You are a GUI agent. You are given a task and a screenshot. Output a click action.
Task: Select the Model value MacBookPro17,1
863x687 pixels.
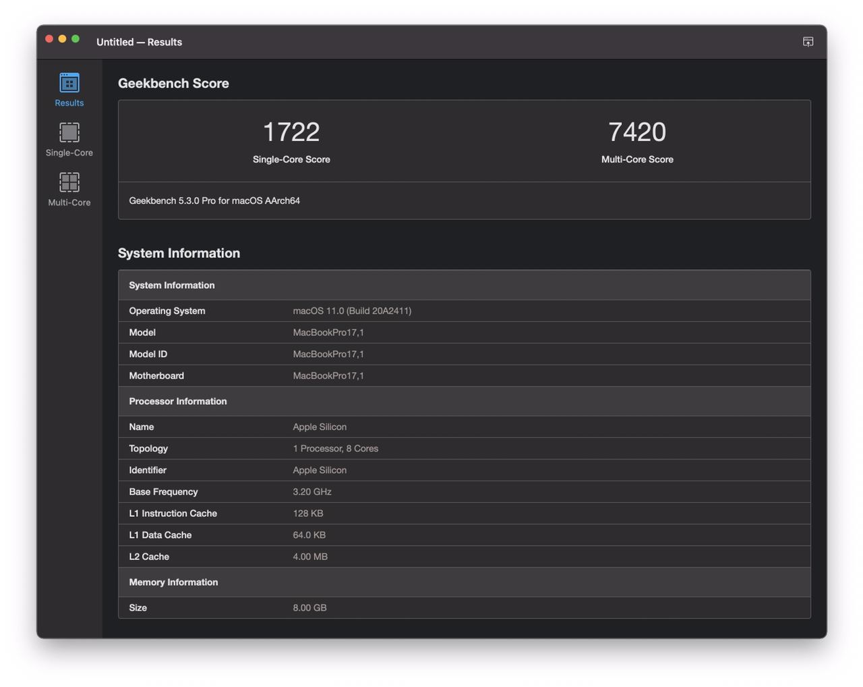(x=328, y=332)
